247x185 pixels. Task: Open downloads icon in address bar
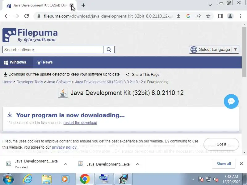coord(178,16)
